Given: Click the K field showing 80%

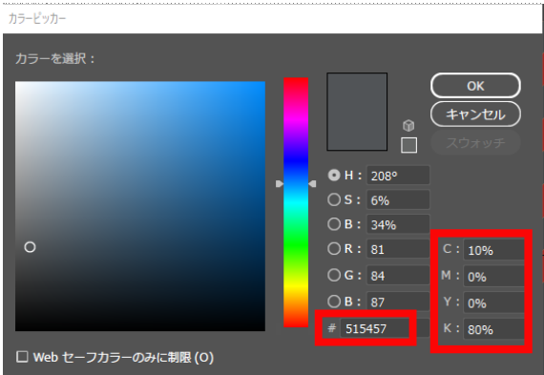Looking at the screenshot, I should pyautogui.click(x=494, y=329).
